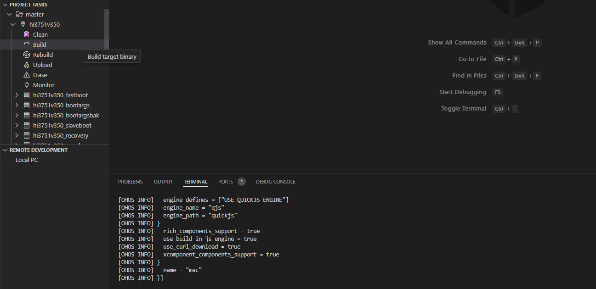Click the hi3751v350 board pin icon
The image size is (596, 289).
point(23,24)
